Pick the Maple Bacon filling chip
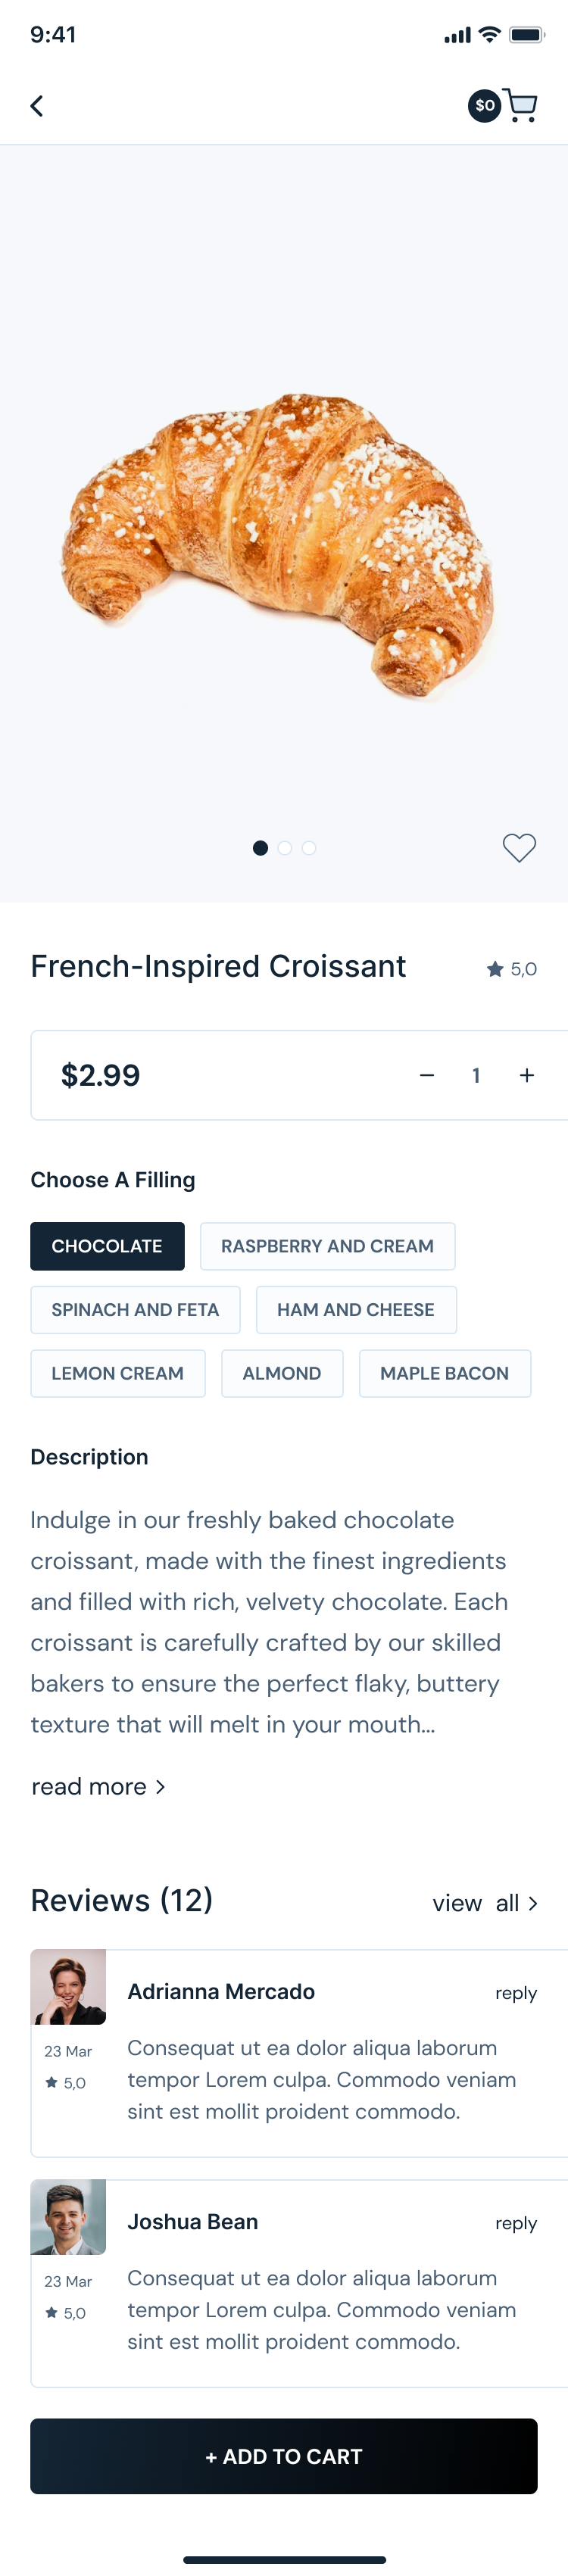This screenshot has height=2576, width=568. point(444,1374)
